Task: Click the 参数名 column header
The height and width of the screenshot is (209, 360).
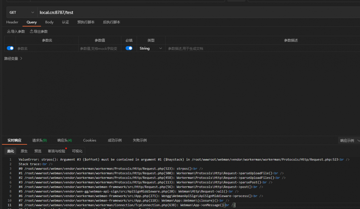Action: 47,40
